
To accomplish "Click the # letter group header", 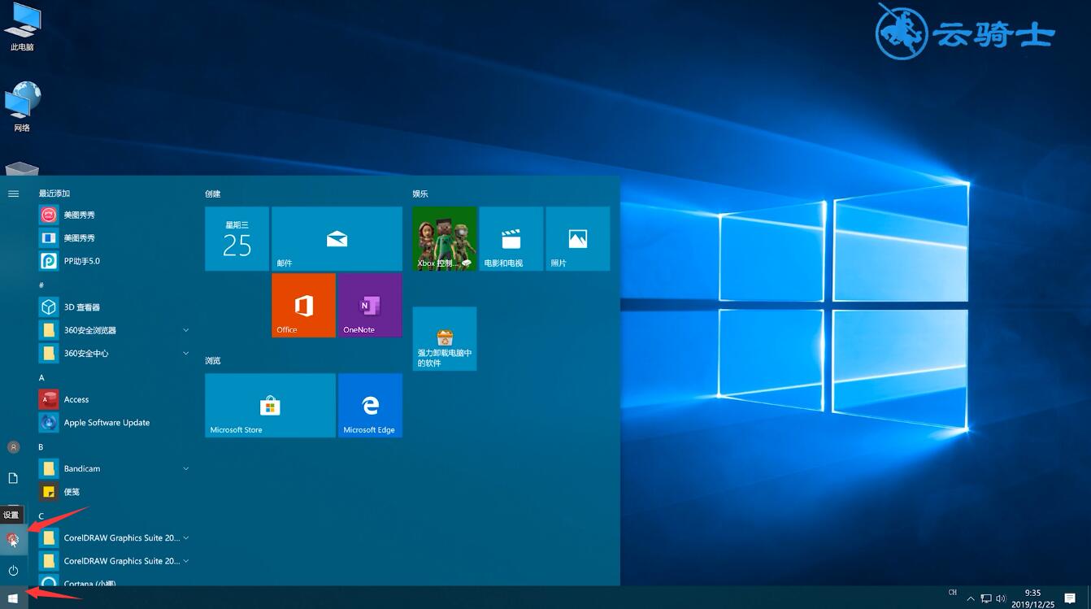I will [41, 285].
